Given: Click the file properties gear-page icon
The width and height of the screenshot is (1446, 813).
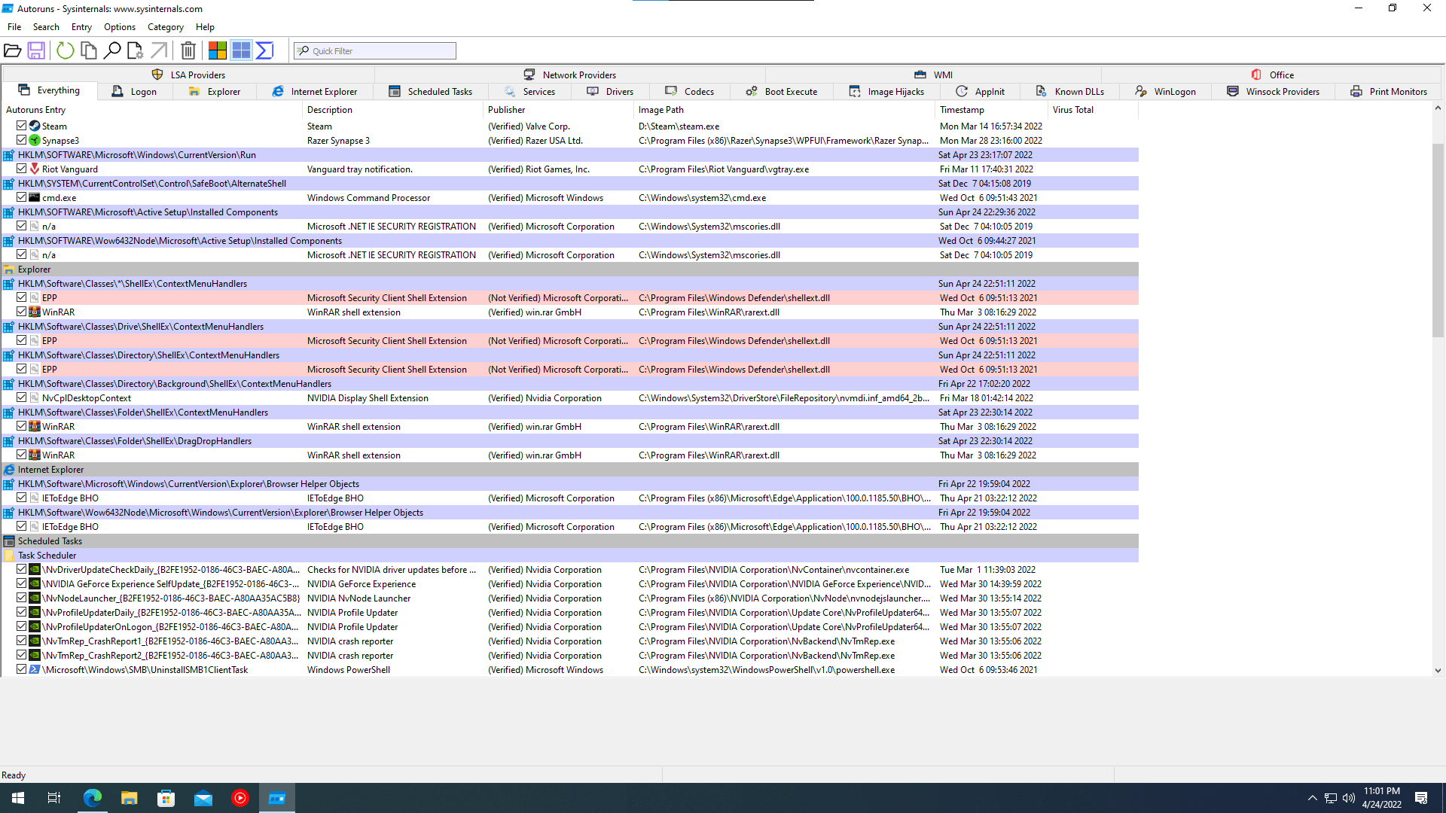Looking at the screenshot, I should (x=135, y=50).
